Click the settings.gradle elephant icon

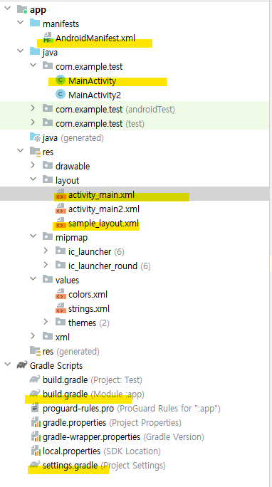(35, 465)
